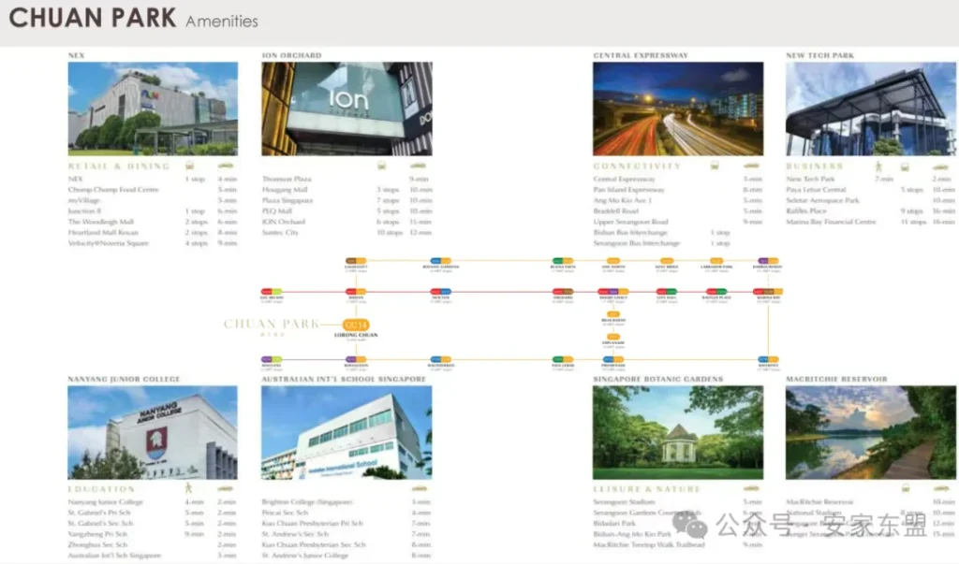This screenshot has width=959, height=564.
Task: Click the Paya Lebar station marker
Action: pos(563,359)
